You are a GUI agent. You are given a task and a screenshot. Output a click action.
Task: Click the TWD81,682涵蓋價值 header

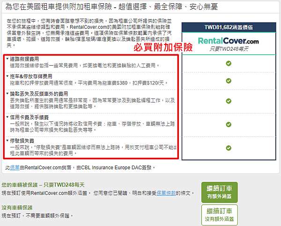229,27
